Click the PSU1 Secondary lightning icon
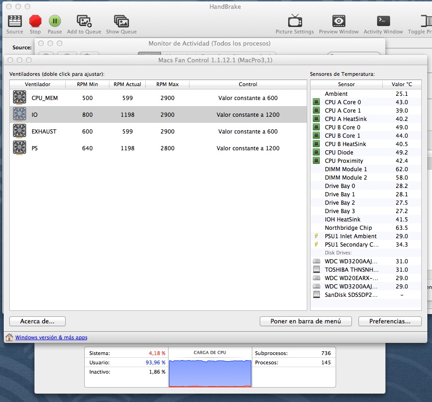The width and height of the screenshot is (432, 402). point(316,244)
